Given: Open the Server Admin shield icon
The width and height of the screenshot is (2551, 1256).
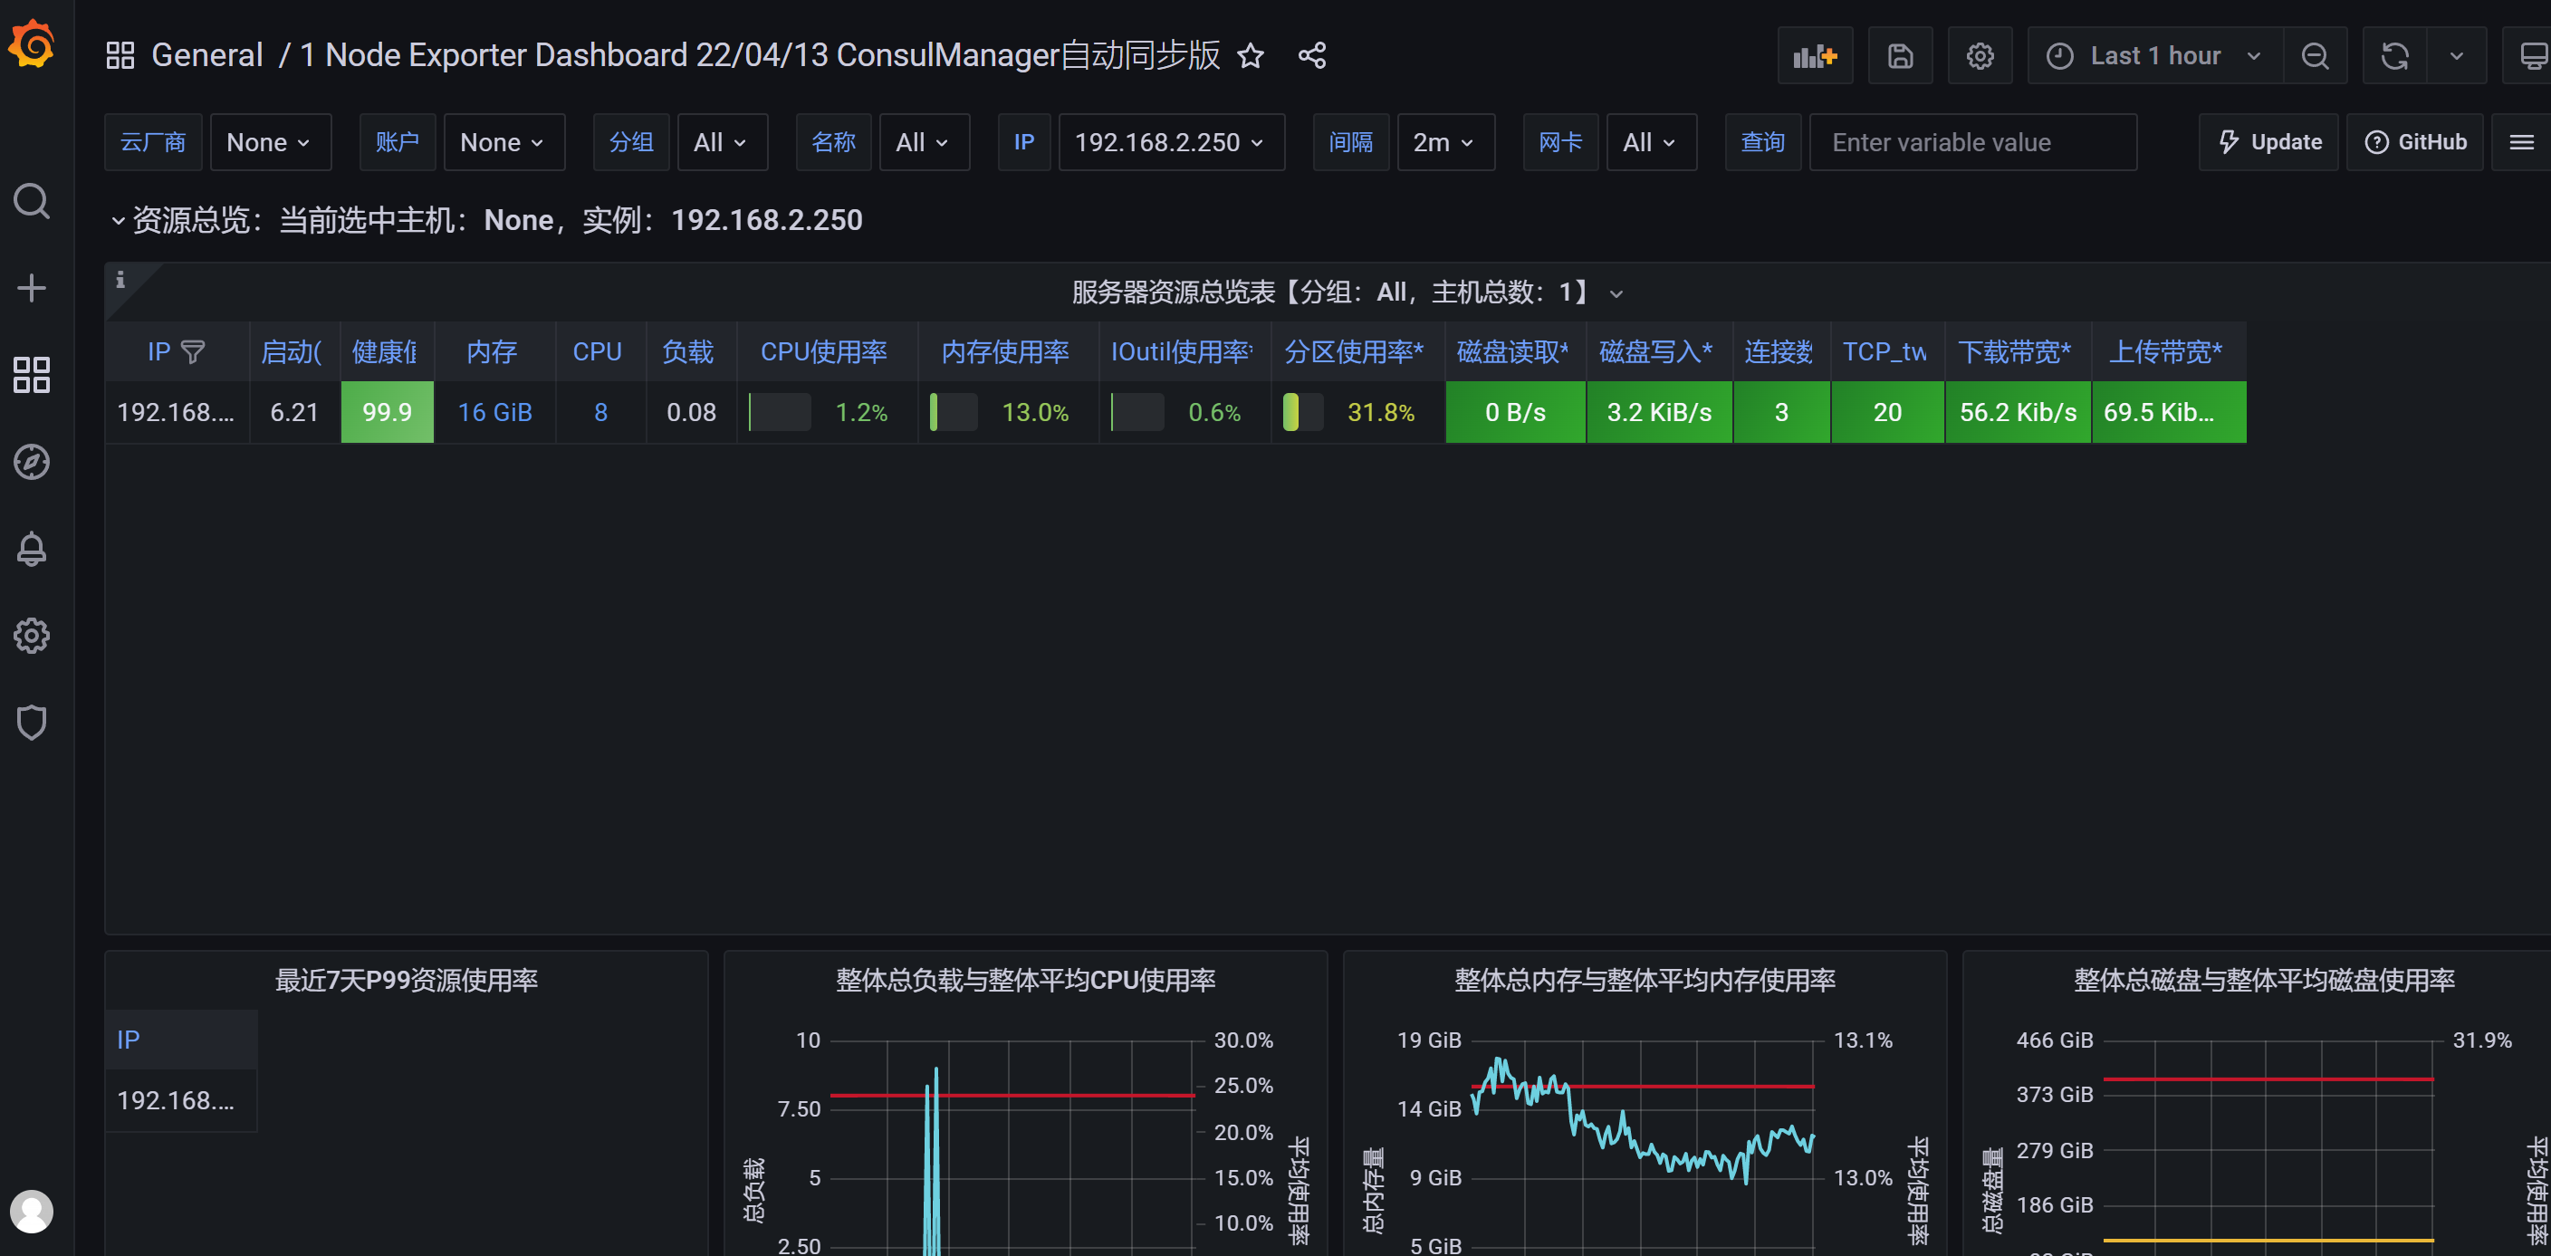Looking at the screenshot, I should 32,722.
